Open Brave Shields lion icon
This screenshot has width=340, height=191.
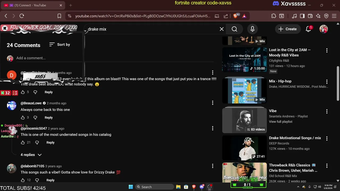point(236,16)
